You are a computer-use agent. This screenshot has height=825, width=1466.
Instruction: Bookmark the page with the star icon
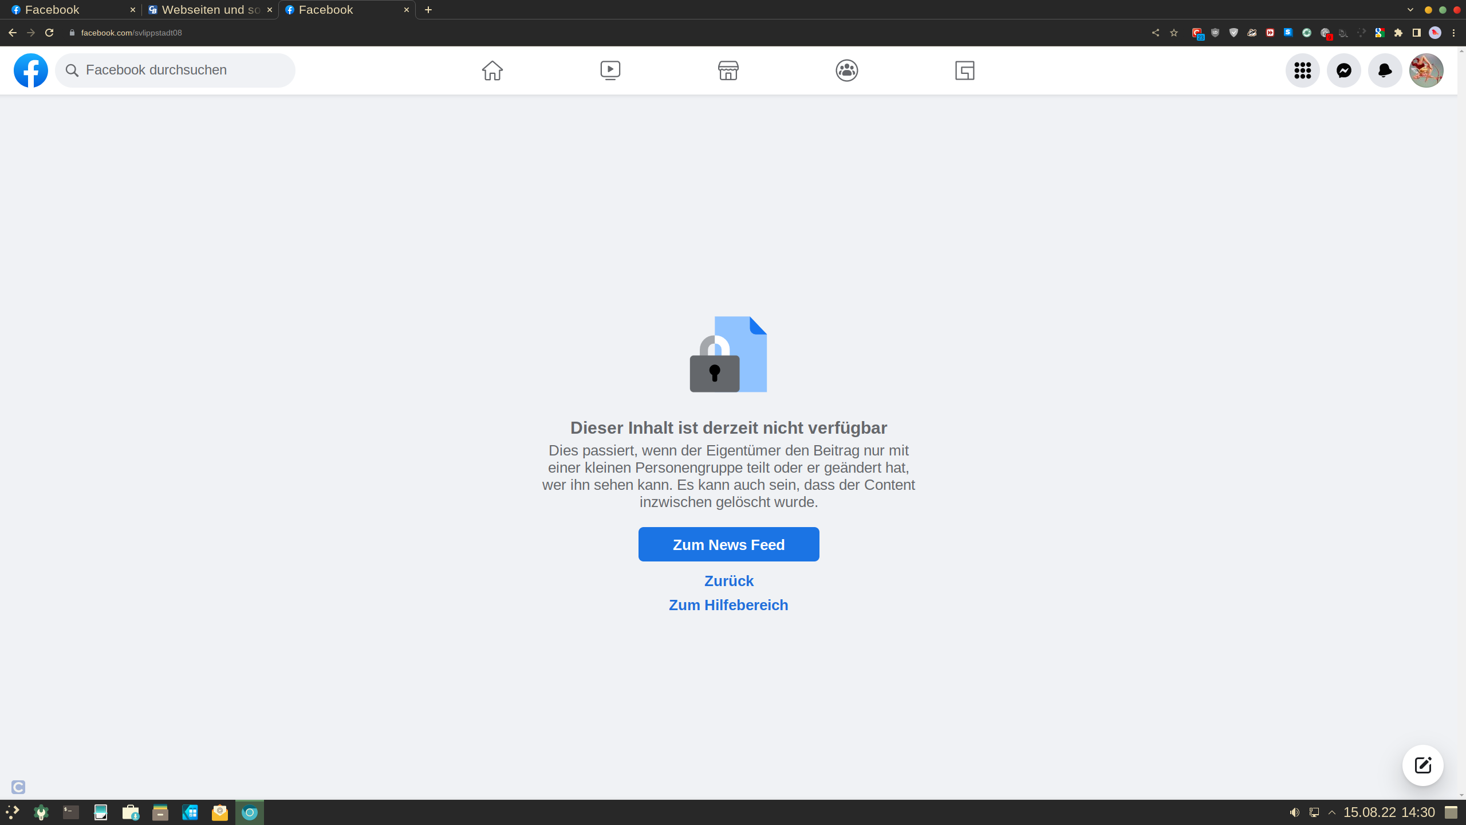click(1174, 33)
